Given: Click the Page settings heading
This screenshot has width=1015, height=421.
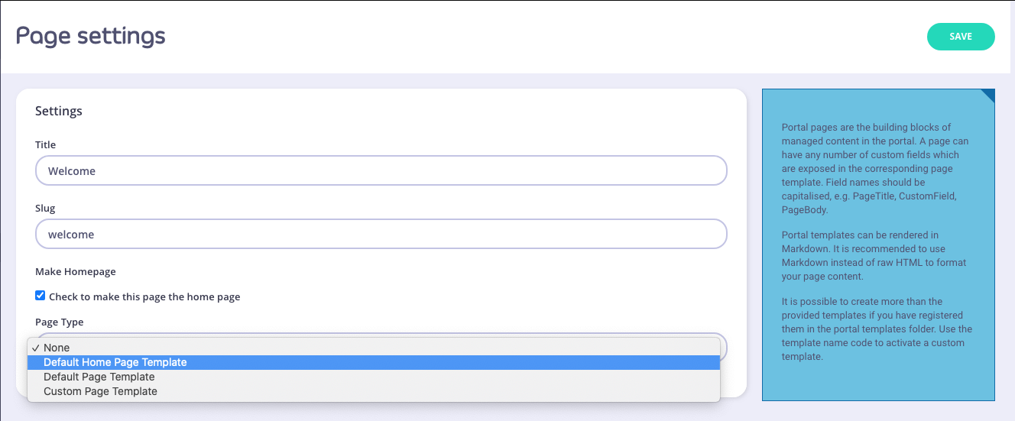Looking at the screenshot, I should [90, 36].
